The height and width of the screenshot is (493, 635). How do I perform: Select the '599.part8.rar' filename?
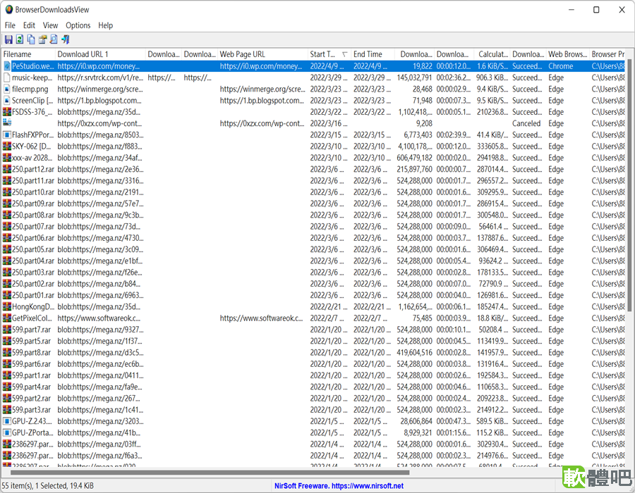pos(31,352)
